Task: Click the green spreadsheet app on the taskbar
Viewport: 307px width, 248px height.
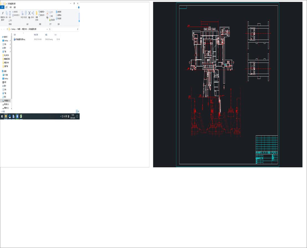Action: (x=21, y=116)
